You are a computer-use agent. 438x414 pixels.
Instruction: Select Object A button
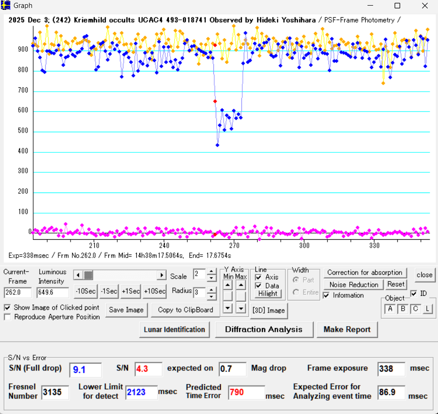click(x=390, y=309)
